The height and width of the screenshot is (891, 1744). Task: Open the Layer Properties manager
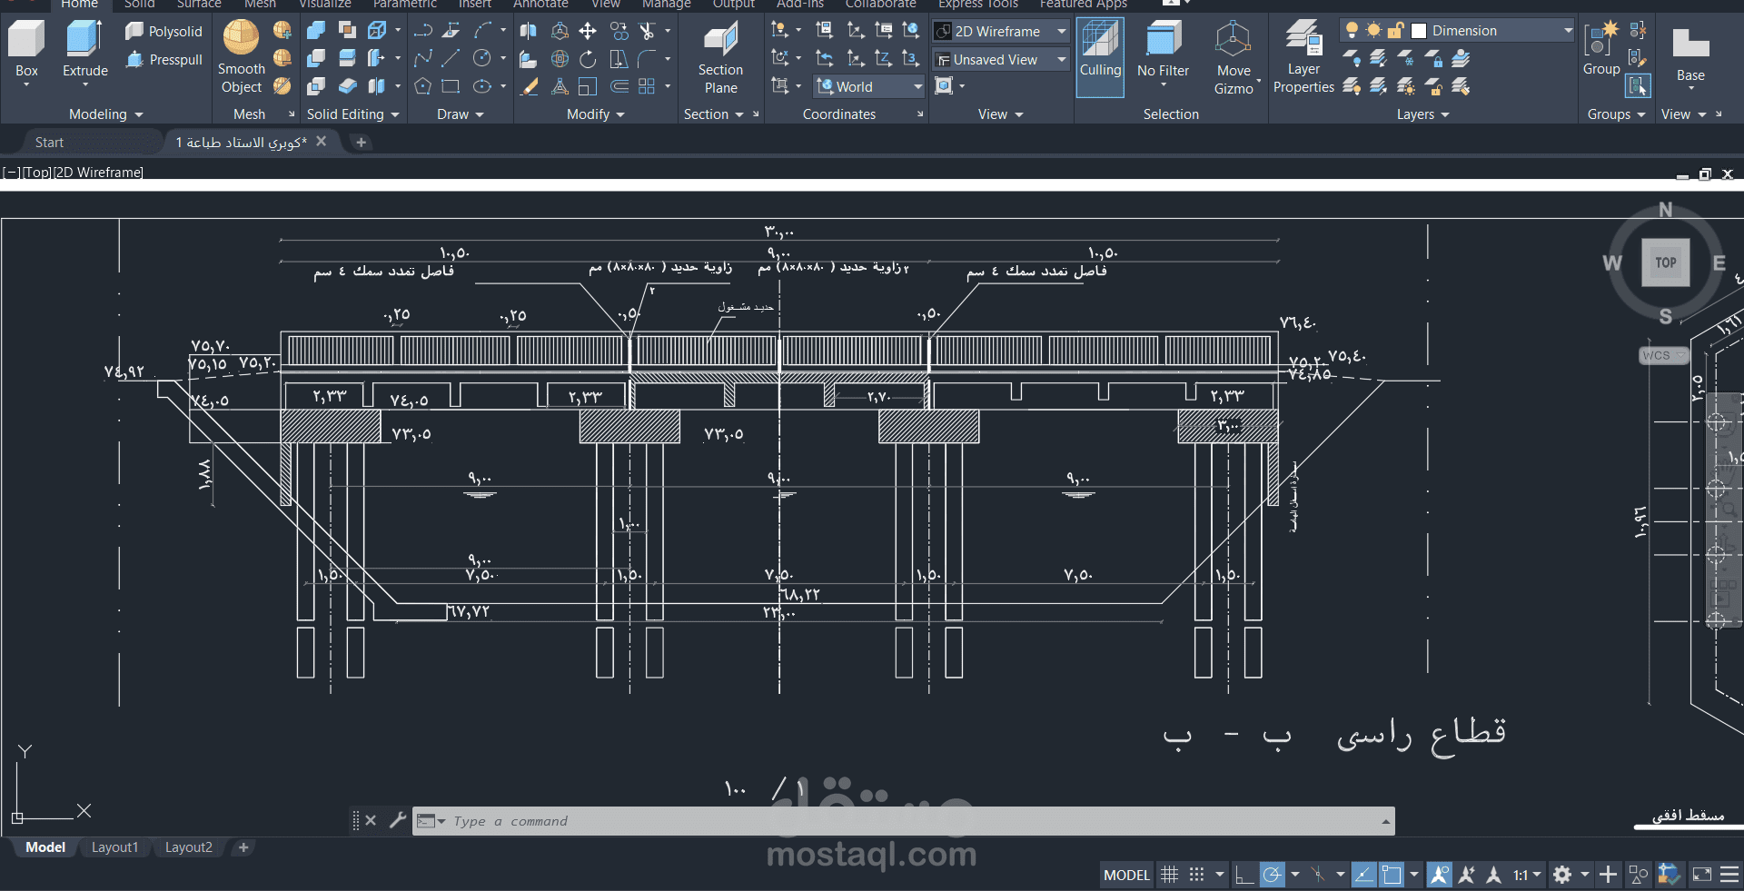[x=1303, y=57]
